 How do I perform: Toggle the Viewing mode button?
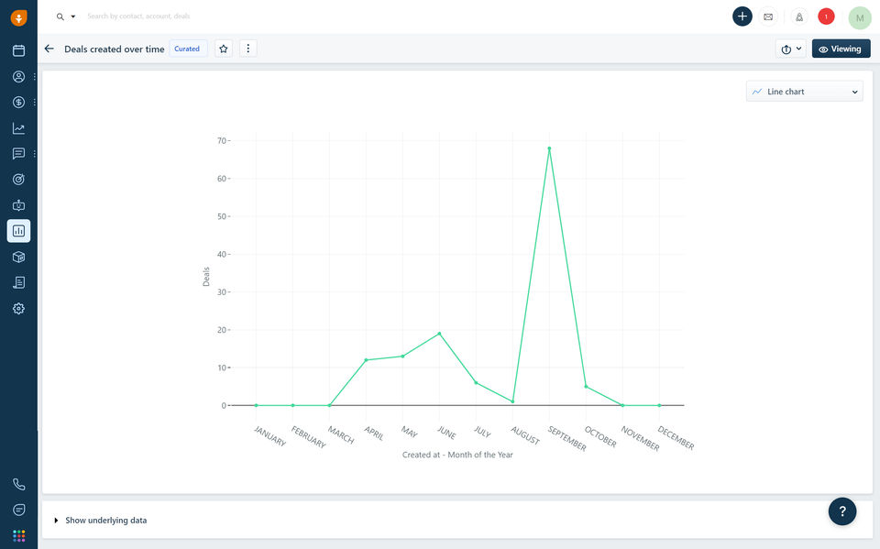point(841,49)
